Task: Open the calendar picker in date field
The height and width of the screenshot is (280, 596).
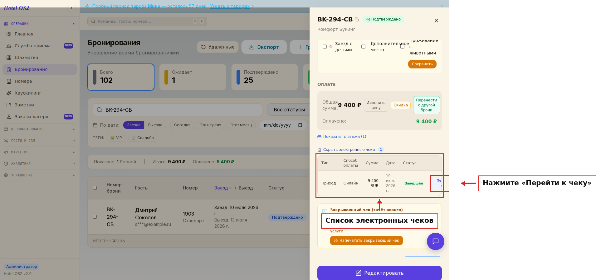Action: [x=300, y=125]
